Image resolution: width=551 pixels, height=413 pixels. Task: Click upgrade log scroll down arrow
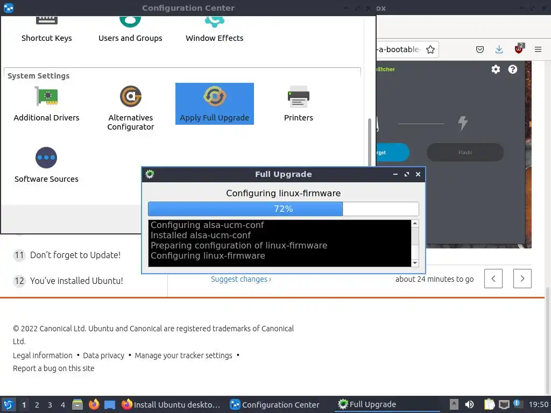[415, 263]
